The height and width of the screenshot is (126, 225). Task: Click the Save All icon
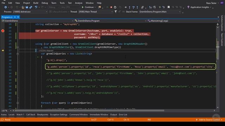pos(31,7)
